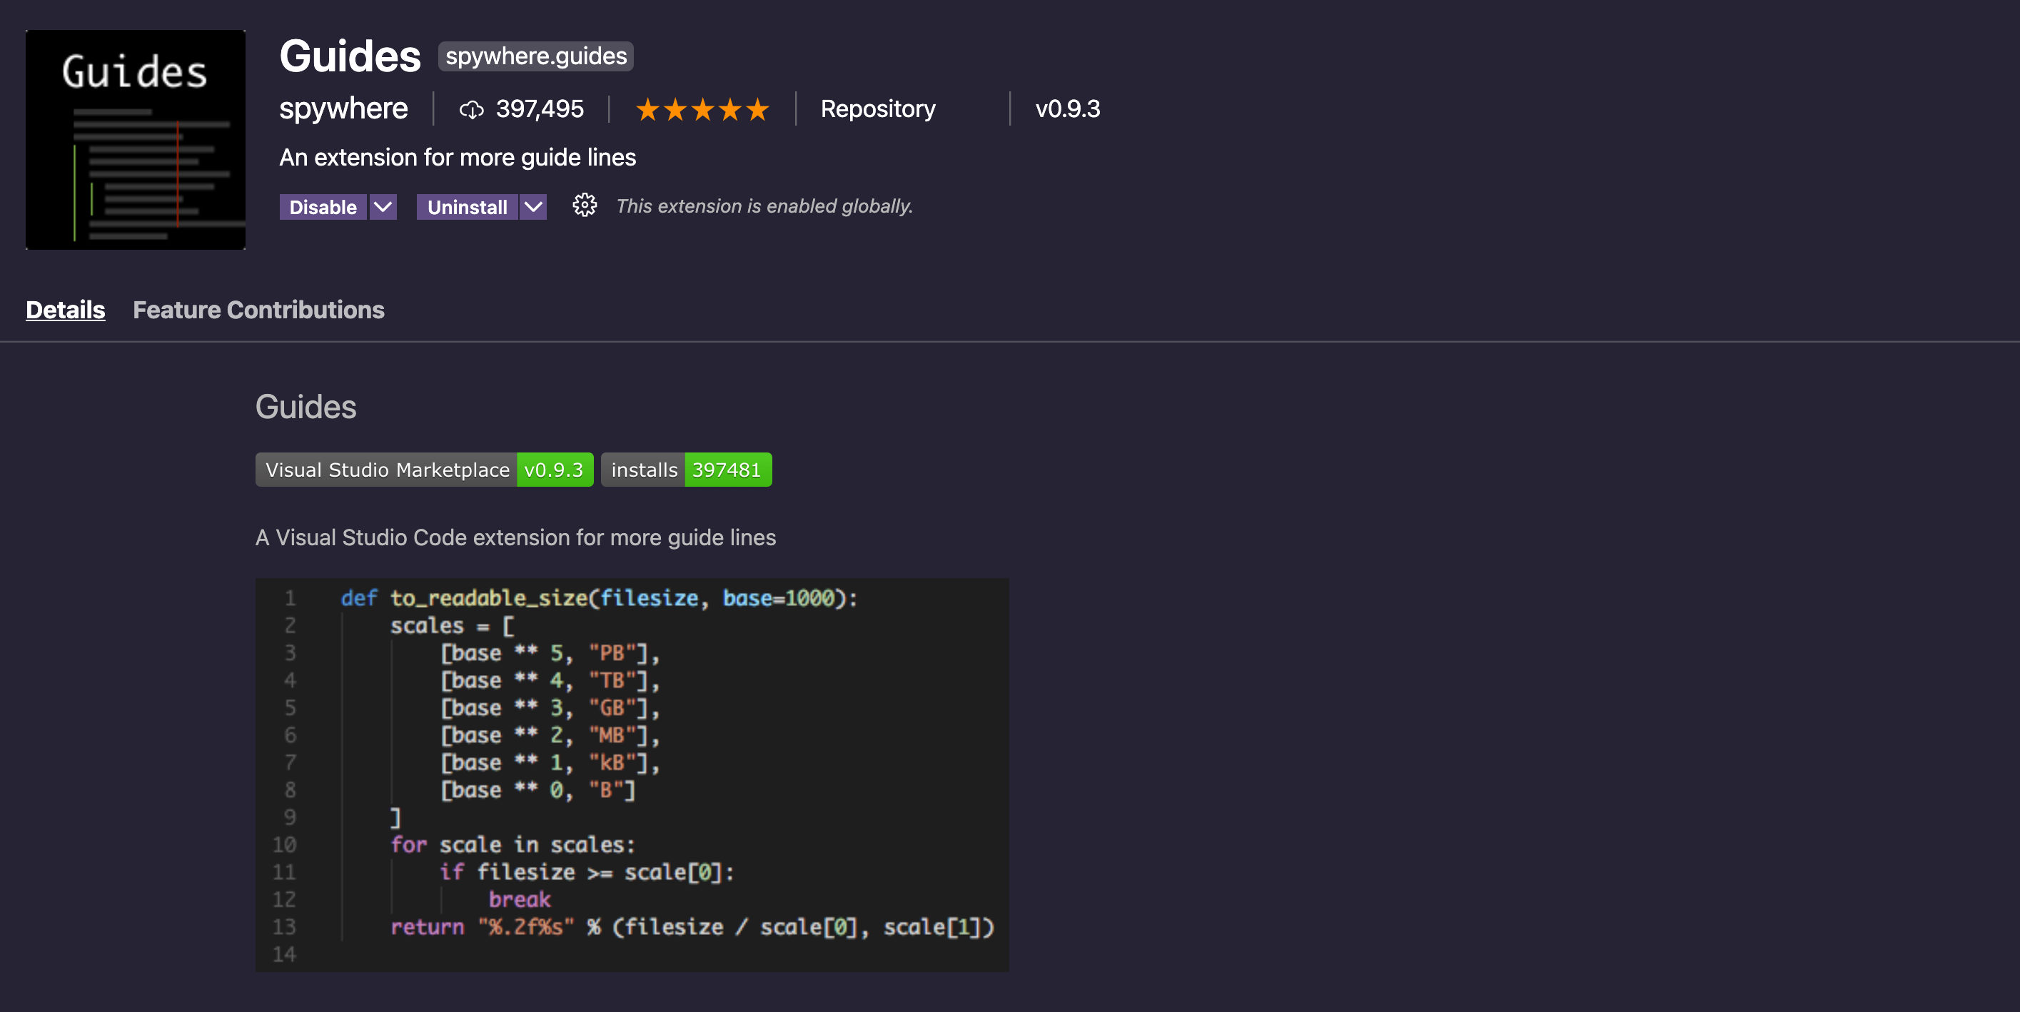Click 'An extension for more guide lines' description
Image resolution: width=2020 pixels, height=1012 pixels.
[458, 158]
